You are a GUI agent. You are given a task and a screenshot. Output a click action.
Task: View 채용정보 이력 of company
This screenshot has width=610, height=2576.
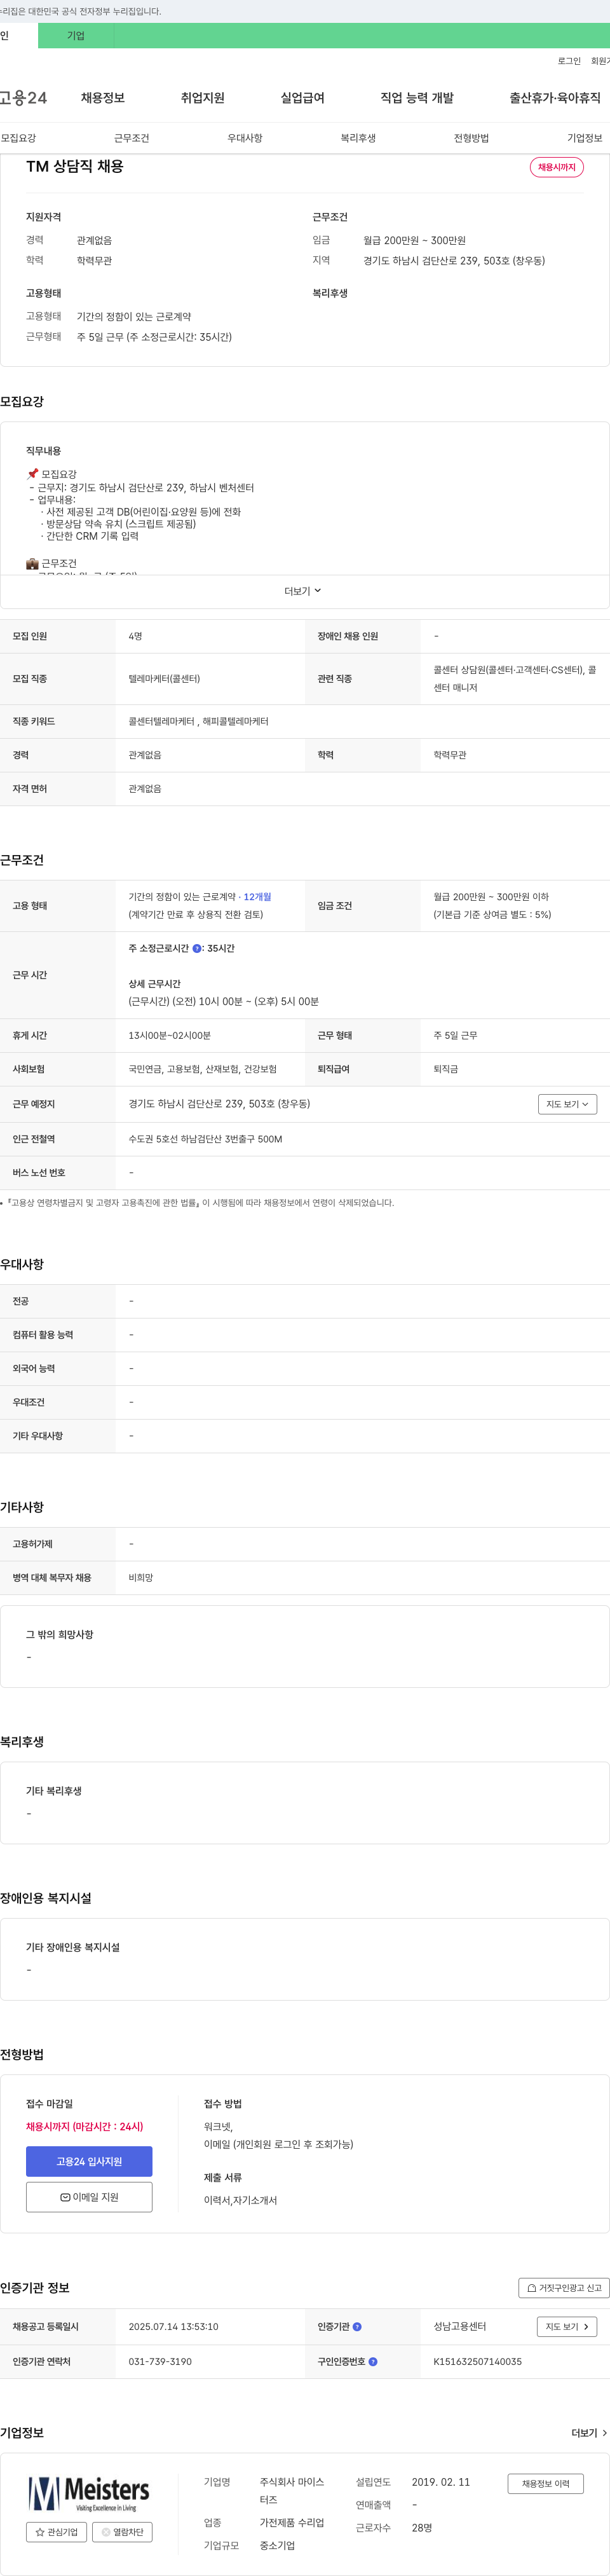click(x=545, y=2484)
